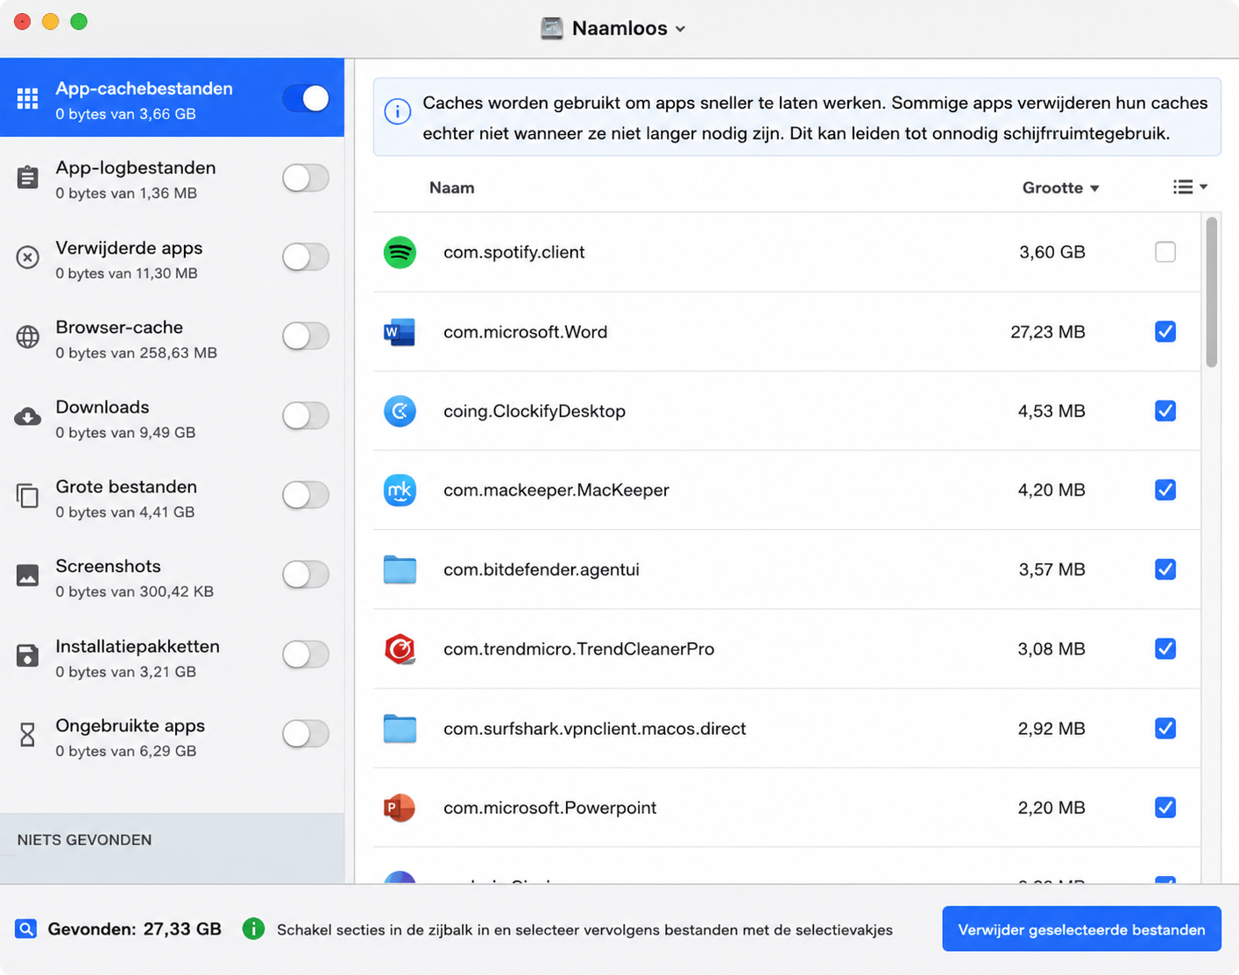Turn on the Browser-cache switch
This screenshot has width=1239, height=975.
click(x=306, y=336)
